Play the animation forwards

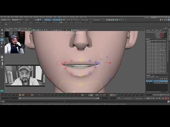tap(162, 95)
